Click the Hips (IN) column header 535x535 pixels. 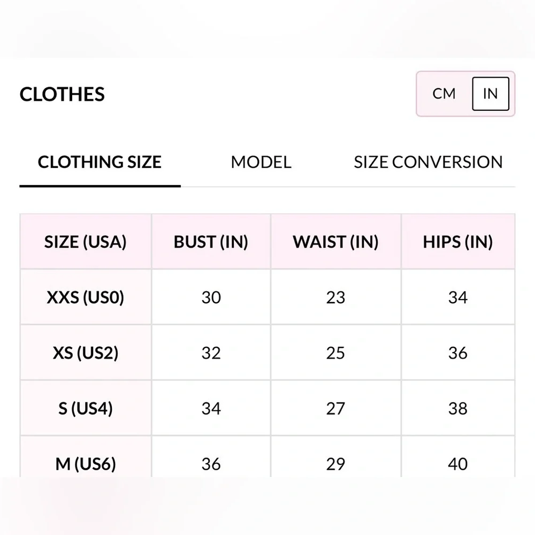coord(458,242)
